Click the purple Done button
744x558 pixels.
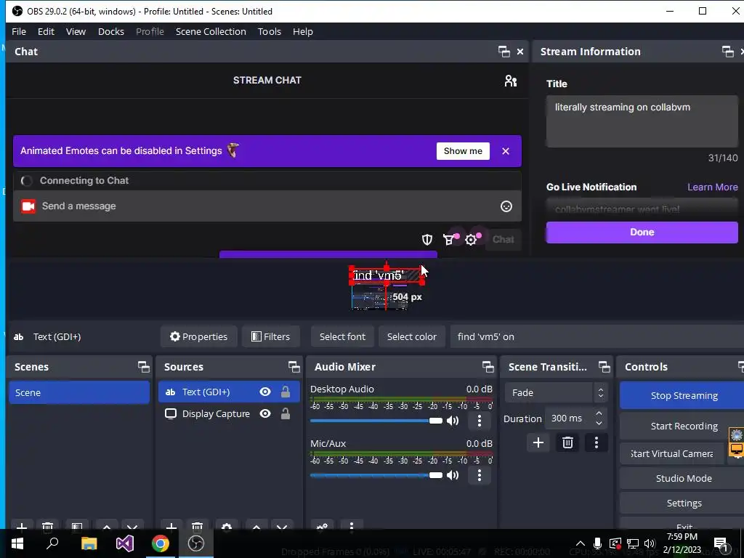(642, 232)
